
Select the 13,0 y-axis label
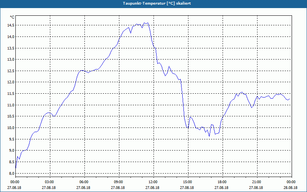pyautogui.click(x=11, y=60)
